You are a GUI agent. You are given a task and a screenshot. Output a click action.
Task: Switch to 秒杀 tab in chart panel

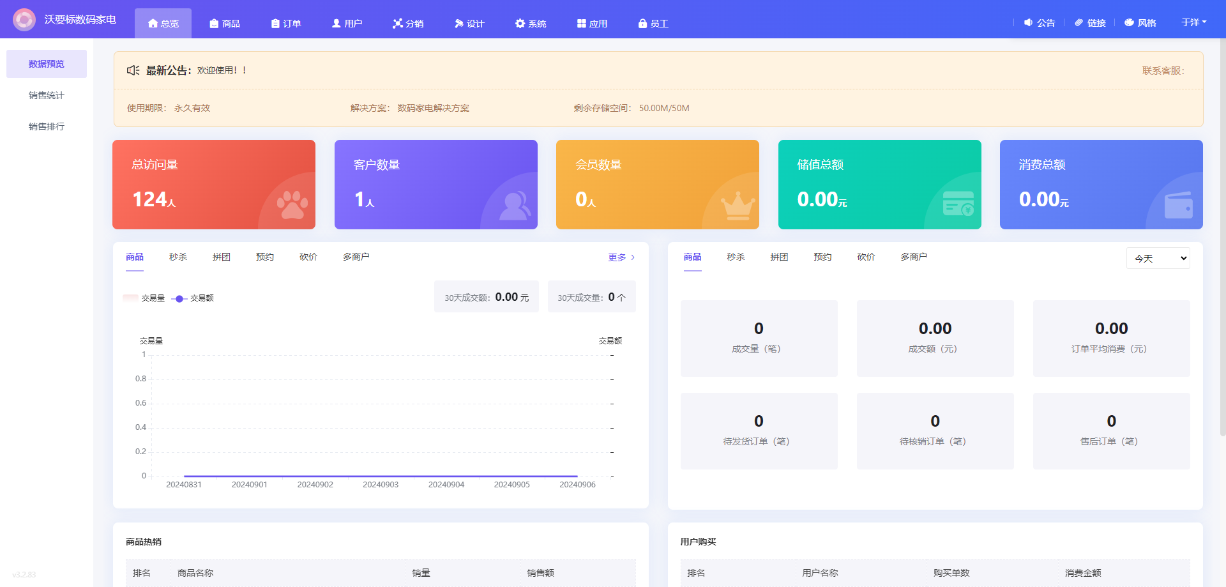coord(178,257)
